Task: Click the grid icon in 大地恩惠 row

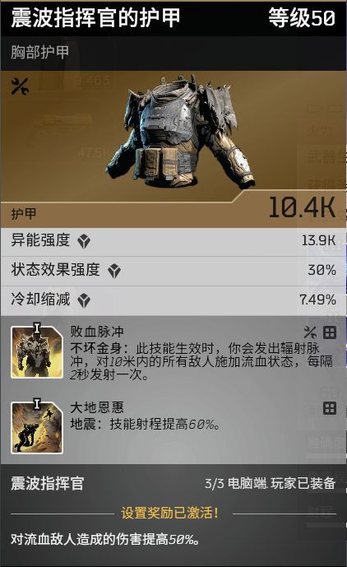Action: [x=330, y=408]
